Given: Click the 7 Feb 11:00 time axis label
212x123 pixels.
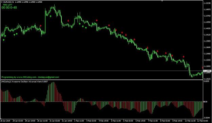Looking at the screenshot, I should tap(153, 121).
